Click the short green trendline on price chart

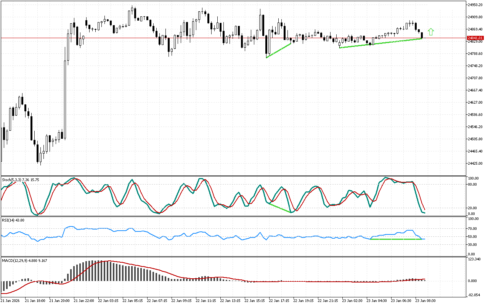pyautogui.click(x=279, y=50)
